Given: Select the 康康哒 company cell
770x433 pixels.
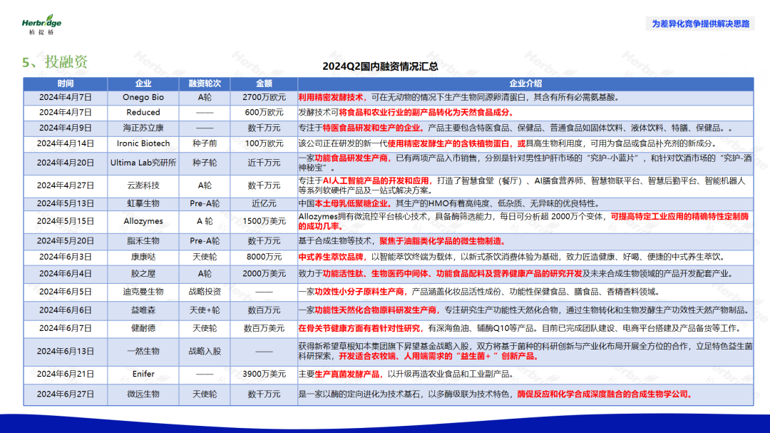Looking at the screenshot, I should click(143, 257).
